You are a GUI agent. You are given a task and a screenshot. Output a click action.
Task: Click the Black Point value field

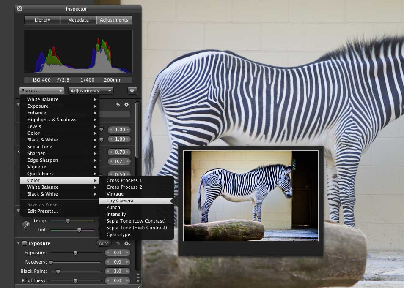coord(117,271)
